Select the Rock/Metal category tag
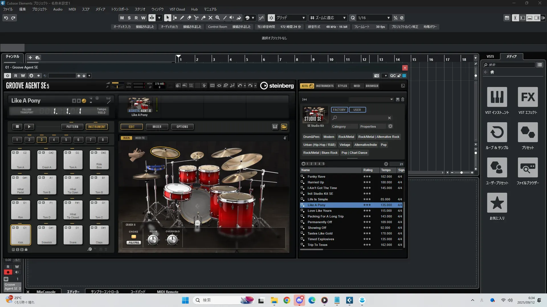 tap(346, 137)
